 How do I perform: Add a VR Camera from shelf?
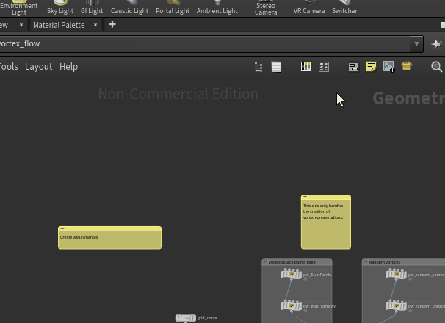[x=309, y=7]
